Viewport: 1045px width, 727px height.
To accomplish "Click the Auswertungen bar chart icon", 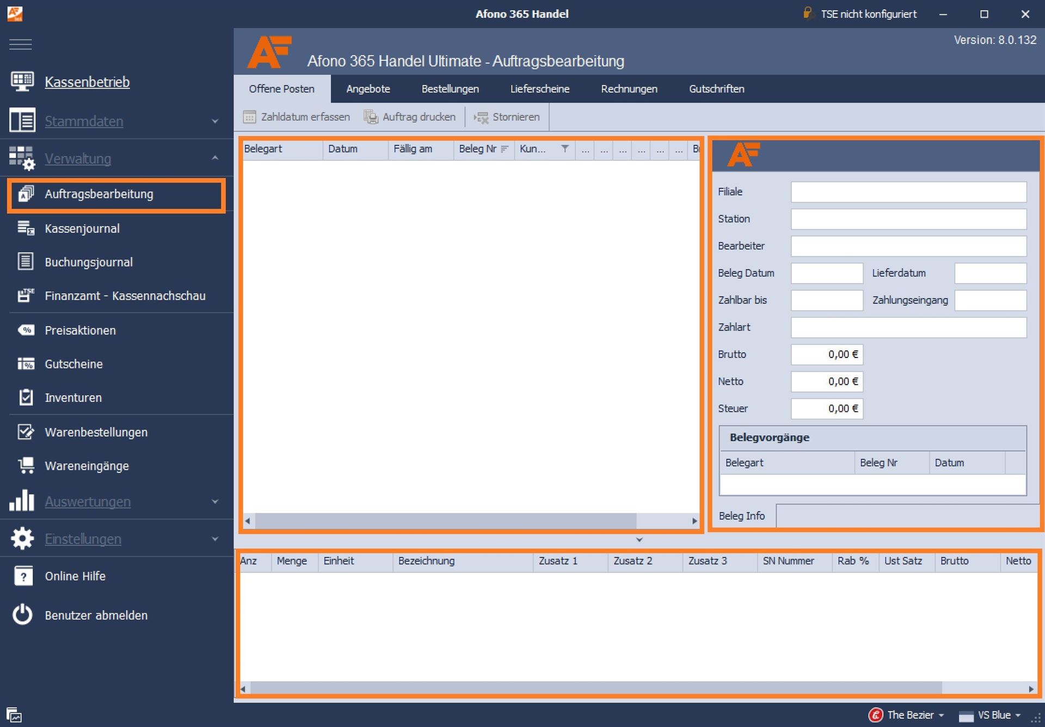I will [22, 501].
